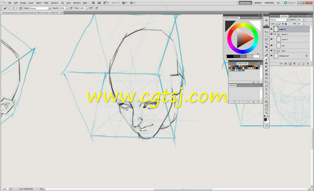The height and width of the screenshot is (191, 314).
Task: Switch to the Styles tab
Action: pos(232,64)
